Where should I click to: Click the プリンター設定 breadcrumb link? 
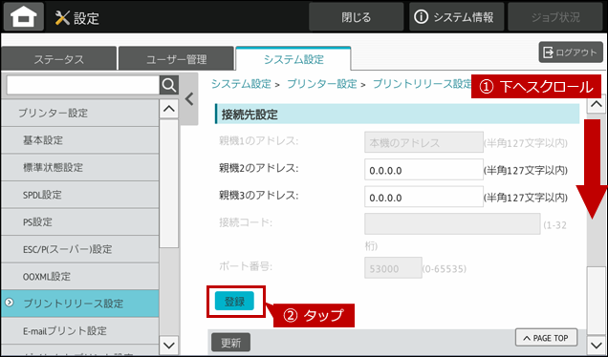pyautogui.click(x=321, y=84)
